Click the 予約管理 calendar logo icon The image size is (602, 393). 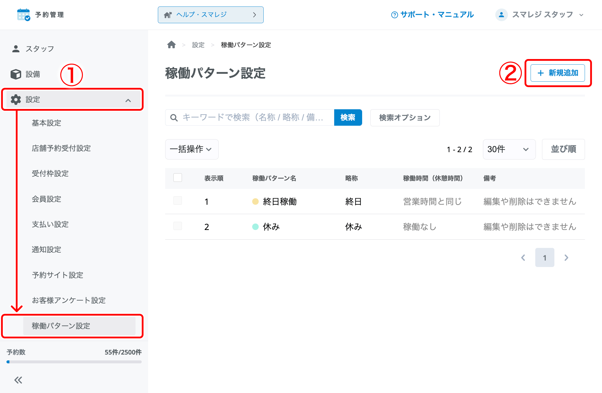point(24,15)
